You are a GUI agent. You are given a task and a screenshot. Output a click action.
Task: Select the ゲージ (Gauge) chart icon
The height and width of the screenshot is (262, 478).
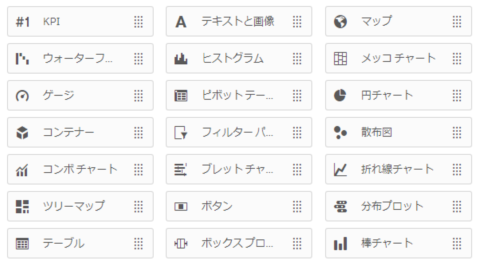[21, 96]
